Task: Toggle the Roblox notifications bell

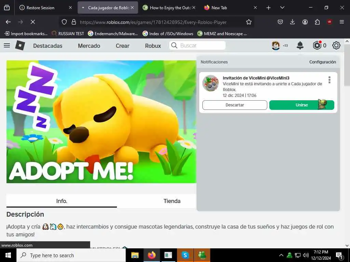Action: pos(300,45)
